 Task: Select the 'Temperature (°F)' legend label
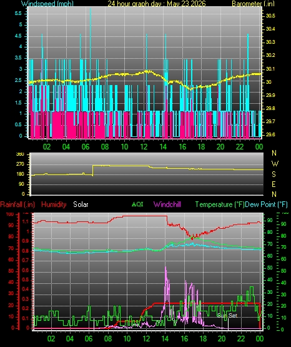[220, 204]
